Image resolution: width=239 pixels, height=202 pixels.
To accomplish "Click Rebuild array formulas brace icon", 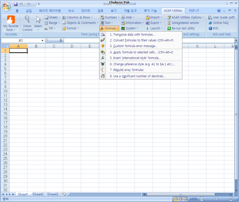I will point(102,70).
